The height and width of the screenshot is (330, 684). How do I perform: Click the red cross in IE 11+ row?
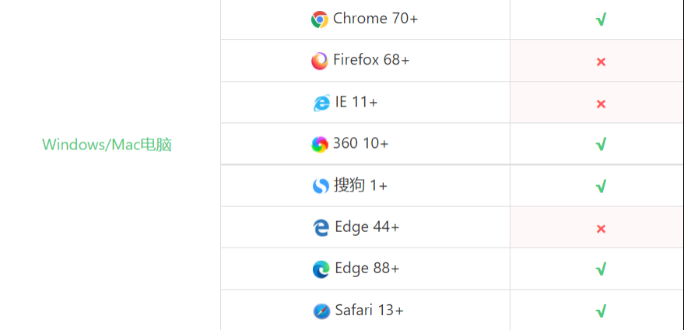pyautogui.click(x=601, y=104)
